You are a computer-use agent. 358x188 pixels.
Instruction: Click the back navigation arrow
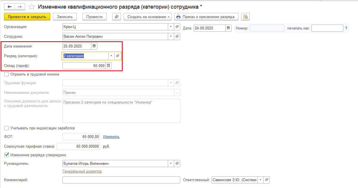tap(9, 7)
